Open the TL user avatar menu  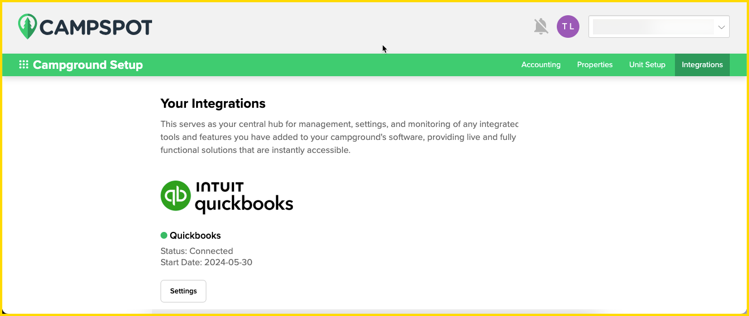pyautogui.click(x=568, y=27)
